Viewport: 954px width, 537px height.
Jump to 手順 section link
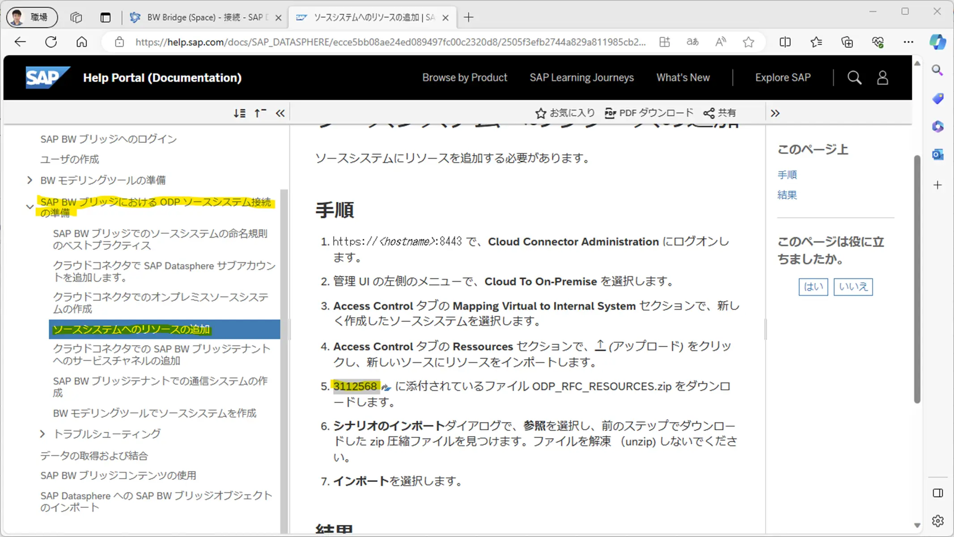coord(787,175)
